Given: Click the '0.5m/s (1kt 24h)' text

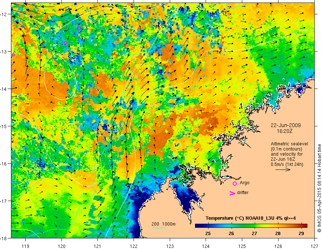Looking at the screenshot, I should [287, 164].
